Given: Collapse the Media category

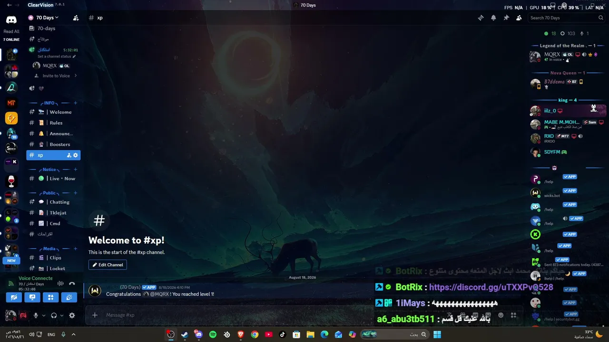Looking at the screenshot, I should (49, 249).
